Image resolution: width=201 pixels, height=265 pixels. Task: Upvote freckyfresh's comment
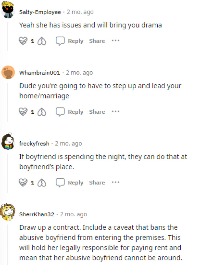pyautogui.click(x=23, y=182)
